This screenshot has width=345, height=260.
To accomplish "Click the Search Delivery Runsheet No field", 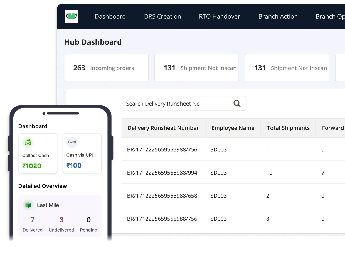I will 175,104.
